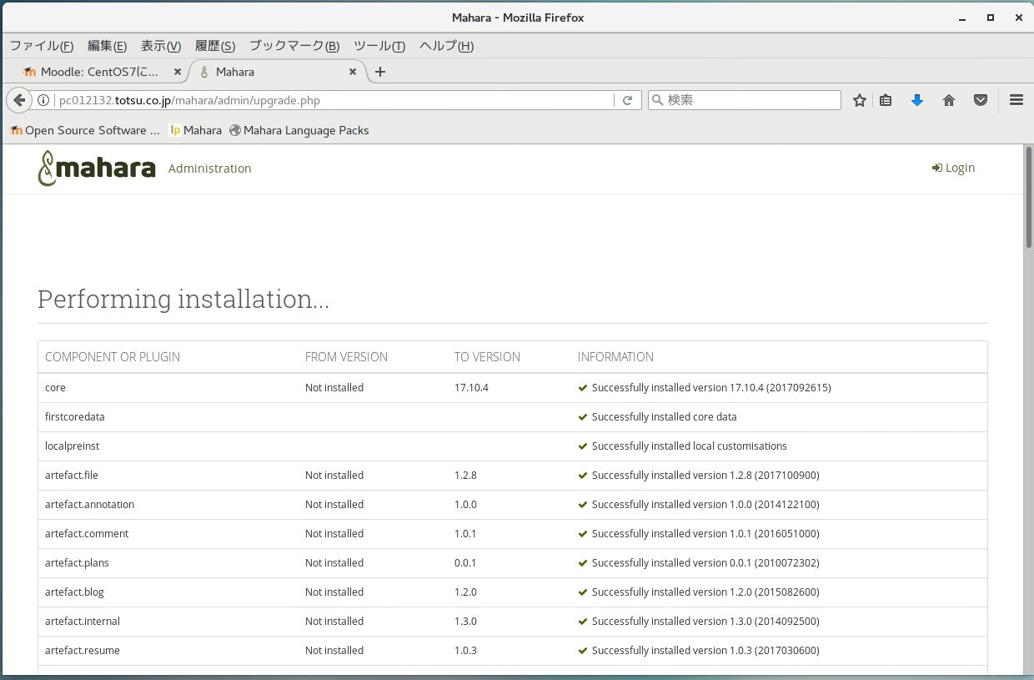The image size is (1034, 680).
Task: Click the TO VERSION column header
Action: pyautogui.click(x=487, y=357)
